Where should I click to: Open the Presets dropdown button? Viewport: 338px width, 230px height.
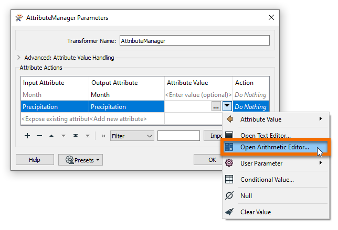80,159
